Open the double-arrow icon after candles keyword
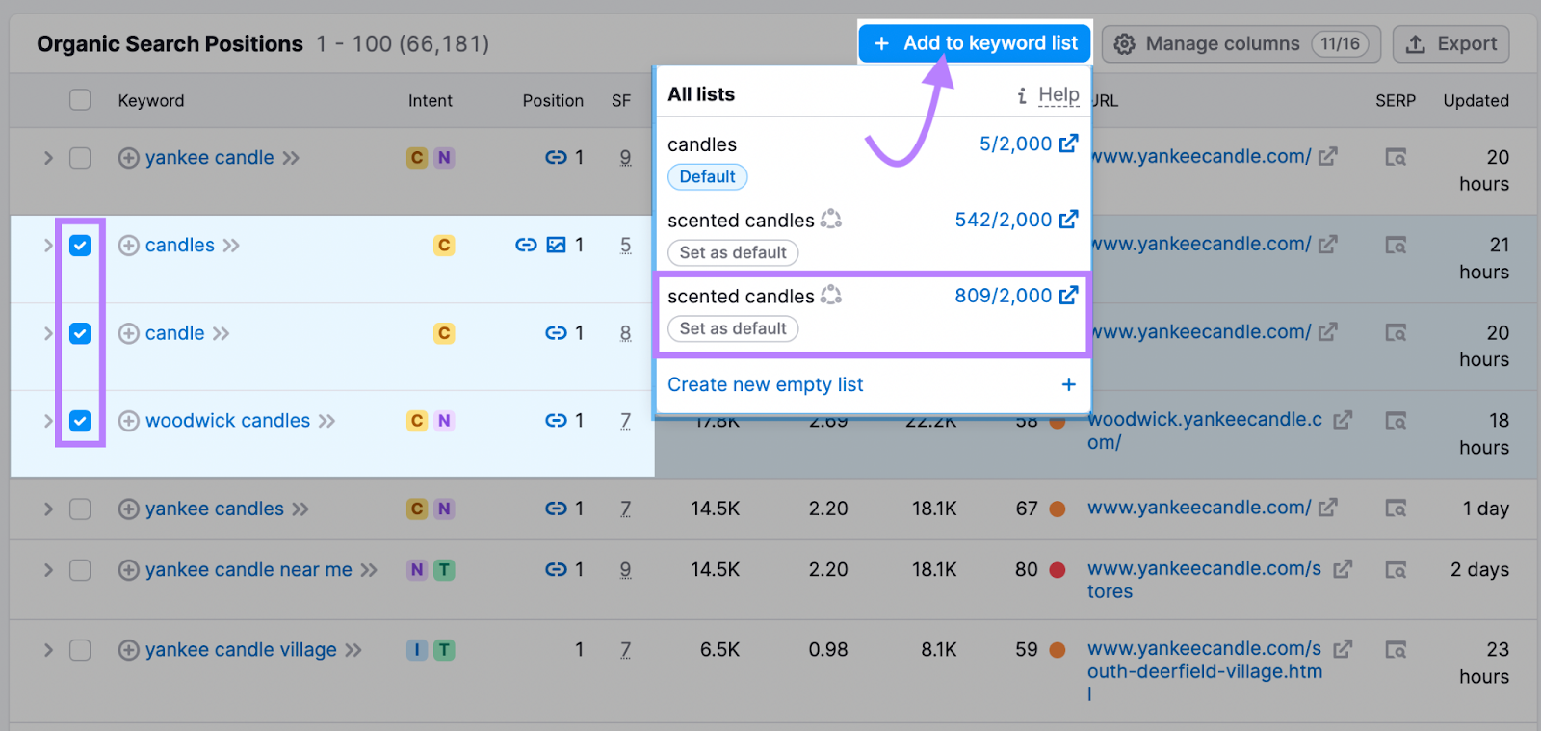The height and width of the screenshot is (731, 1541). tap(231, 246)
